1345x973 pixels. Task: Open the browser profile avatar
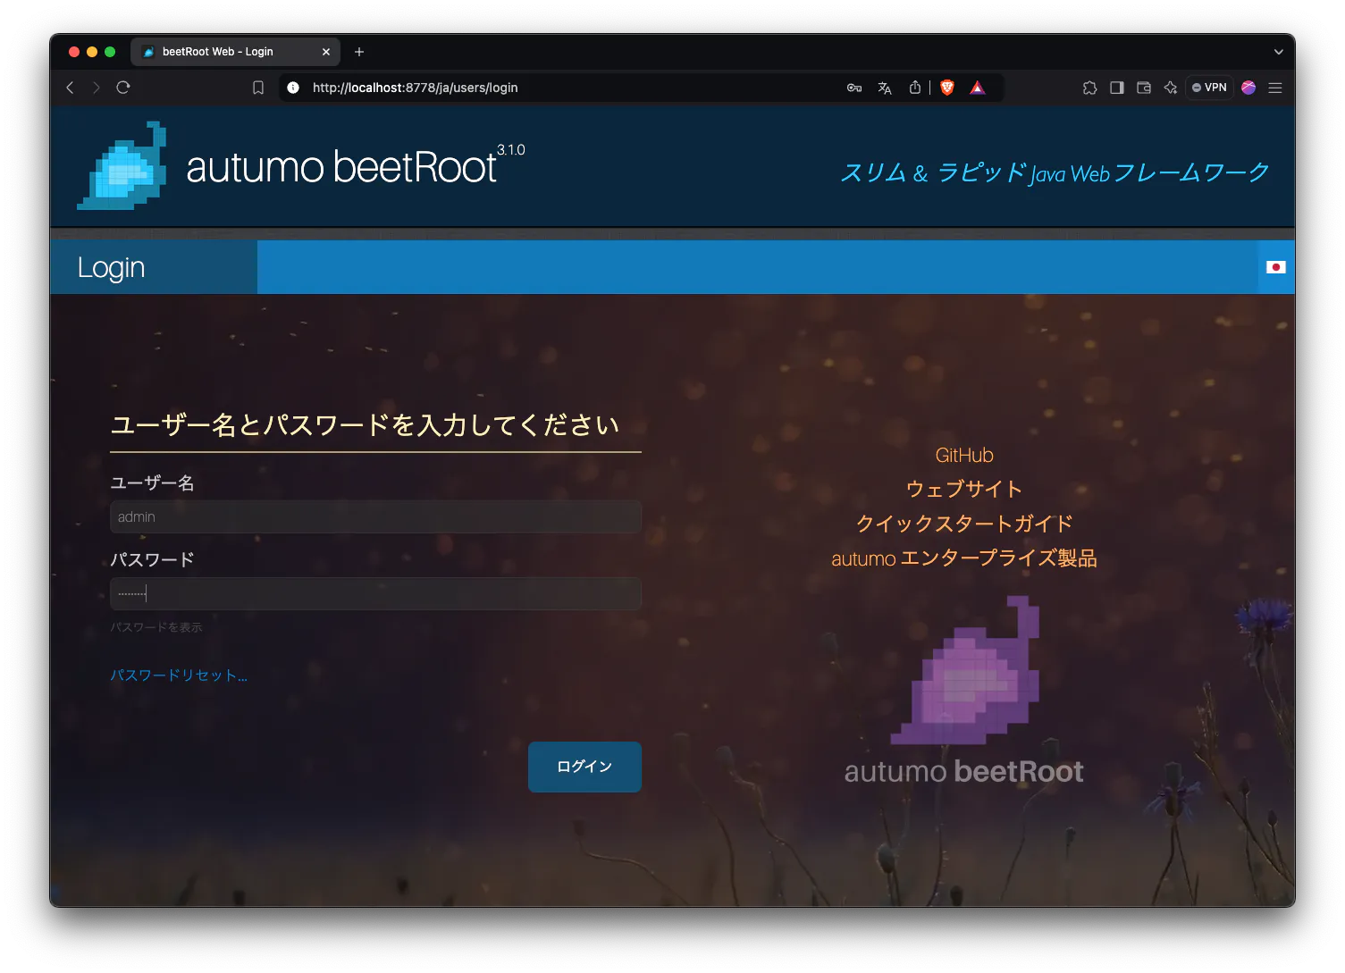point(1248,88)
